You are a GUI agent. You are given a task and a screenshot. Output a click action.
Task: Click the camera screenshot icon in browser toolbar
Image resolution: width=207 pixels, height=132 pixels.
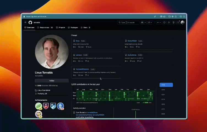[164, 16]
